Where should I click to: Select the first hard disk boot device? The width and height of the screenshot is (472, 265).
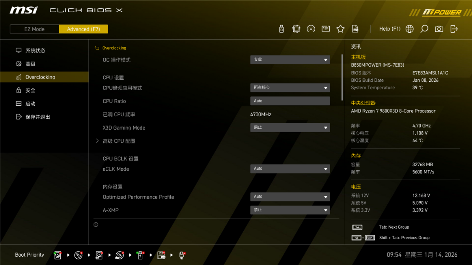(57, 255)
